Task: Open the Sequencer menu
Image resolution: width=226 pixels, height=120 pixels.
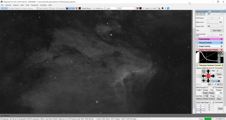Action: (34, 5)
